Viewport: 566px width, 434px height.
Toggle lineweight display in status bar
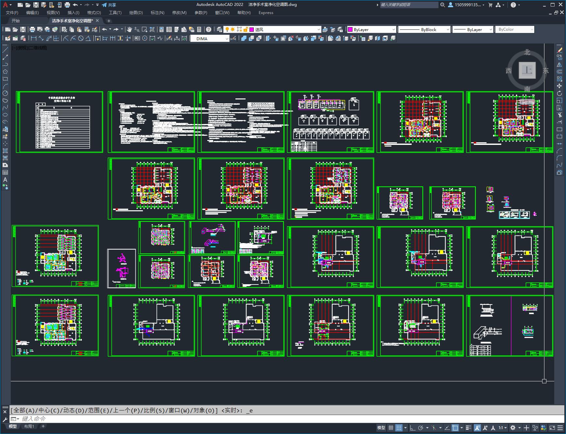[x=469, y=427]
